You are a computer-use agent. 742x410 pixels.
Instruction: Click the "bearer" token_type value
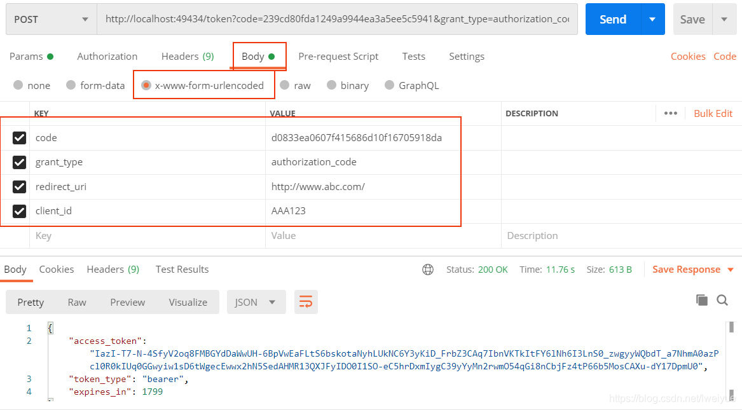click(x=163, y=379)
